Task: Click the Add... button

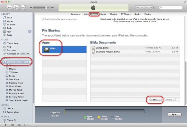Action: [x=156, y=100]
